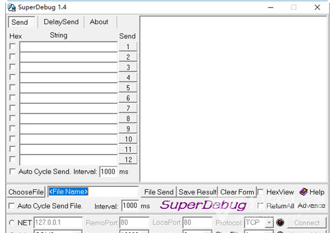Click the Advance link
The image size is (335, 233).
(311, 206)
